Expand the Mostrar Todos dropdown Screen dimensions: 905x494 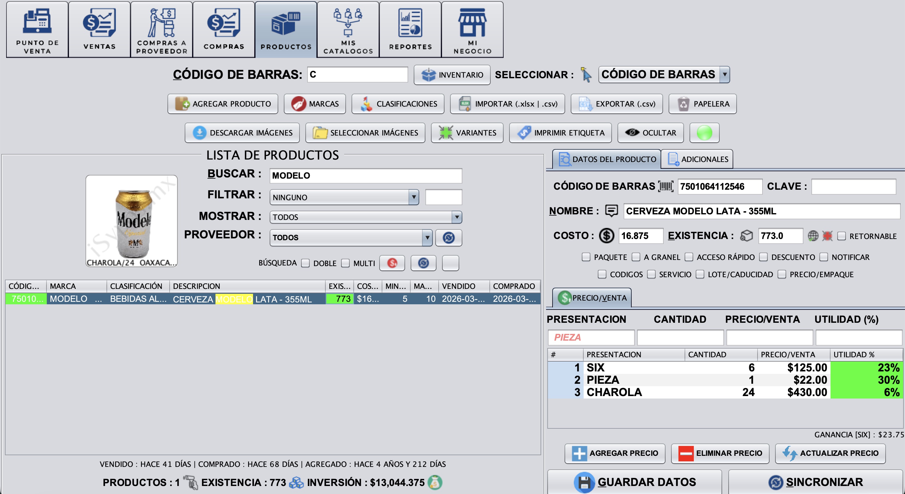[x=365, y=217]
